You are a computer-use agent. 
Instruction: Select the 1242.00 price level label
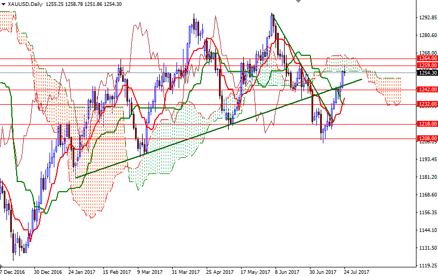pyautogui.click(x=427, y=90)
